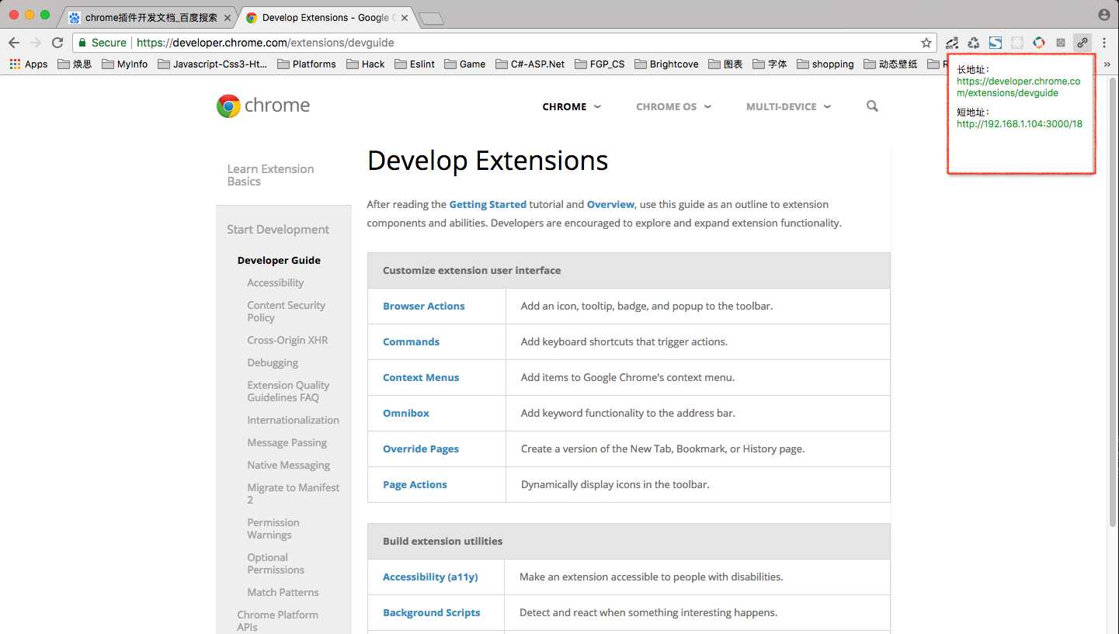Screen dimensions: 1119x634
Task: Click the colorful ring extension icon
Action: tap(1038, 43)
